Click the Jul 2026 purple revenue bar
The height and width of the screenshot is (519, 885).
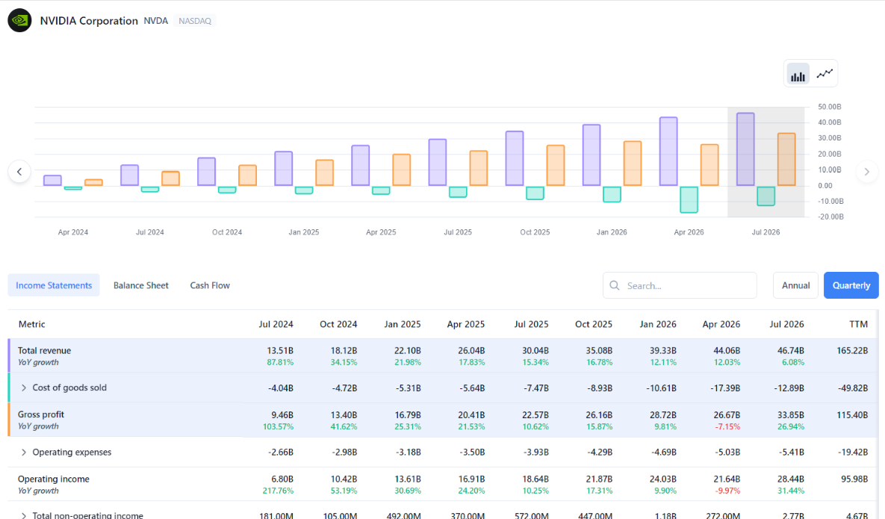[x=745, y=149]
